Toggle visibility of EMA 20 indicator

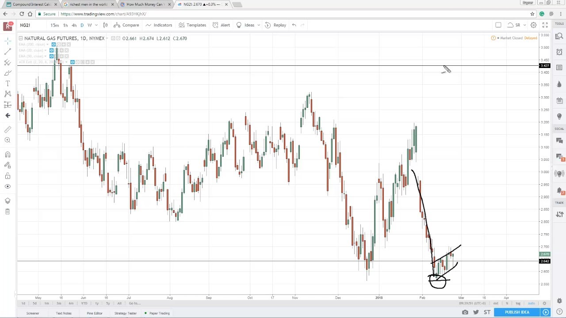coord(52,50)
